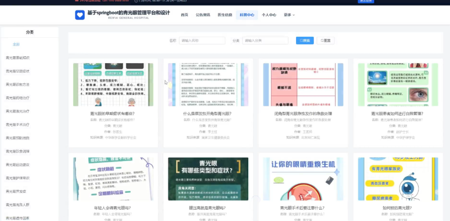Open thumbnail for 年轻人会得青光眼吗

click(113, 179)
